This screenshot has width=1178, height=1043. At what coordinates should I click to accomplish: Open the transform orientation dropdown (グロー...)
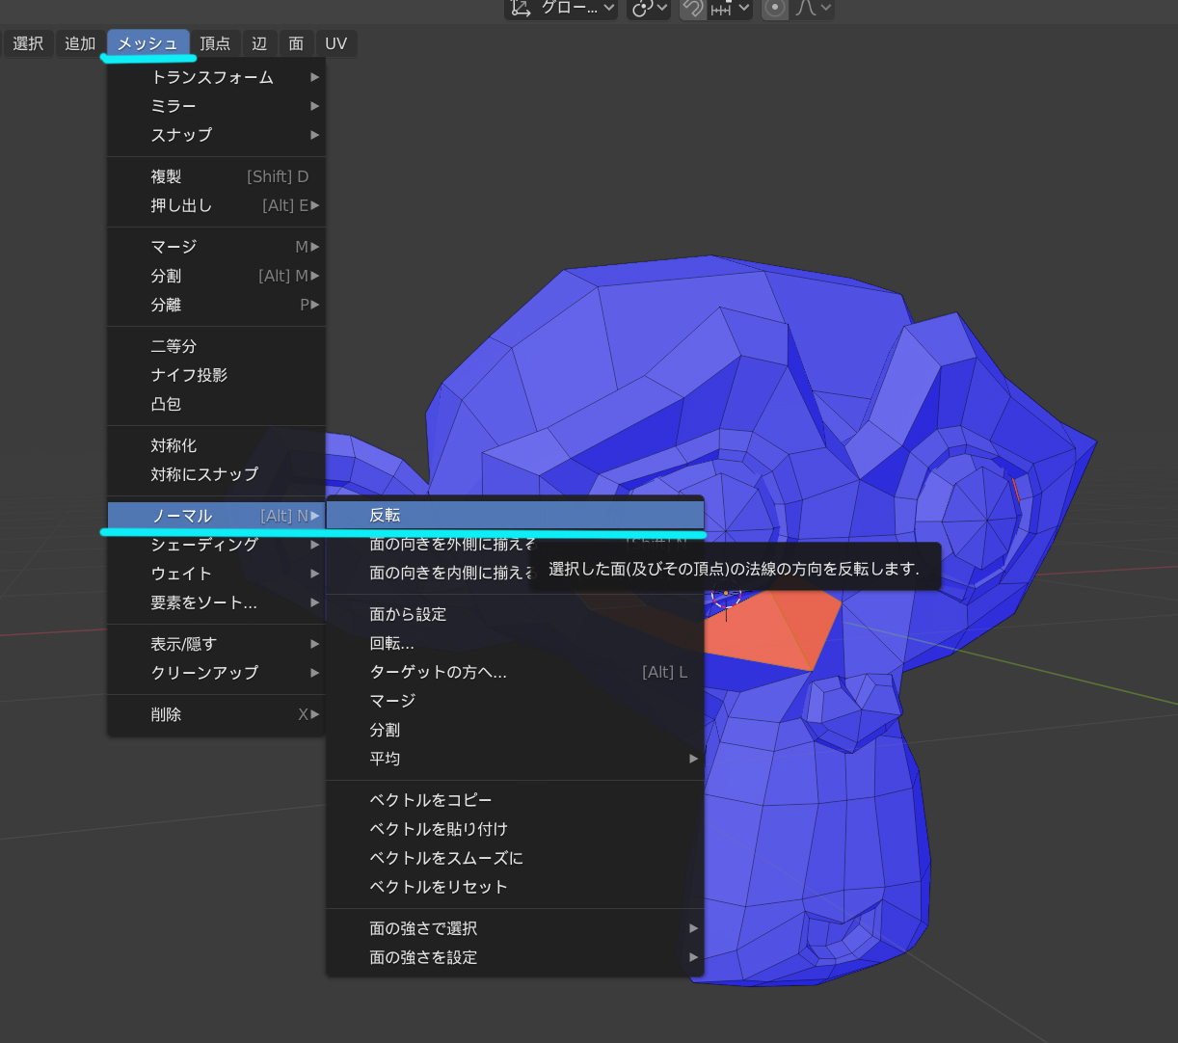[562, 8]
